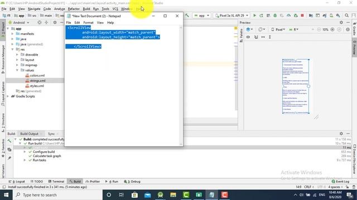Click Select Opened File target icon
Viewport: 357px width, 200px height.
point(40,22)
